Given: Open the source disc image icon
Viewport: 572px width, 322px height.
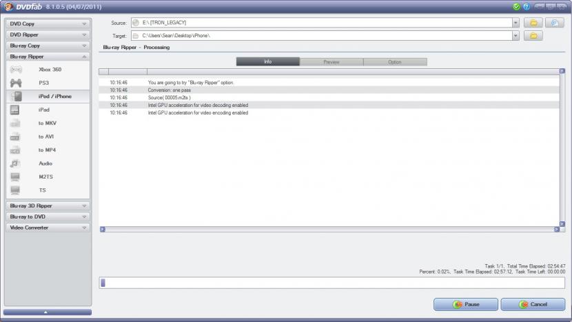Looking at the screenshot, I should click(555, 23).
